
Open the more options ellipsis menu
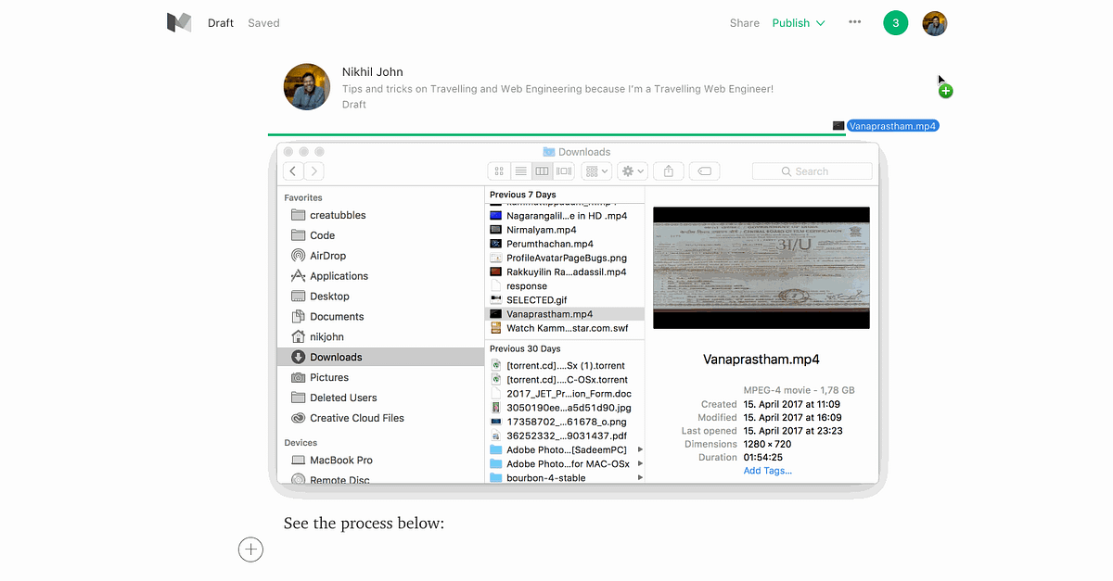(854, 22)
